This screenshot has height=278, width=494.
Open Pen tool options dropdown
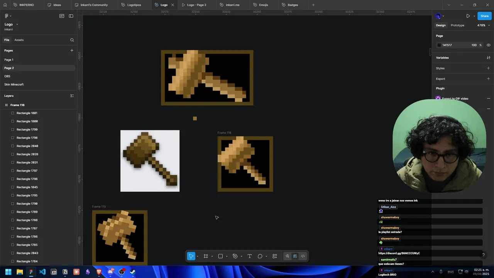pos(241,256)
